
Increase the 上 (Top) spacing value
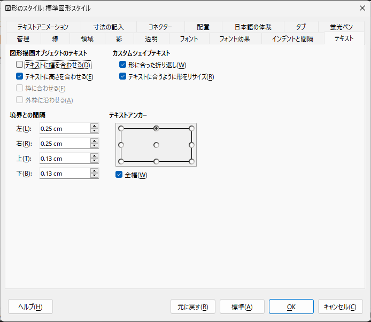(x=95, y=156)
